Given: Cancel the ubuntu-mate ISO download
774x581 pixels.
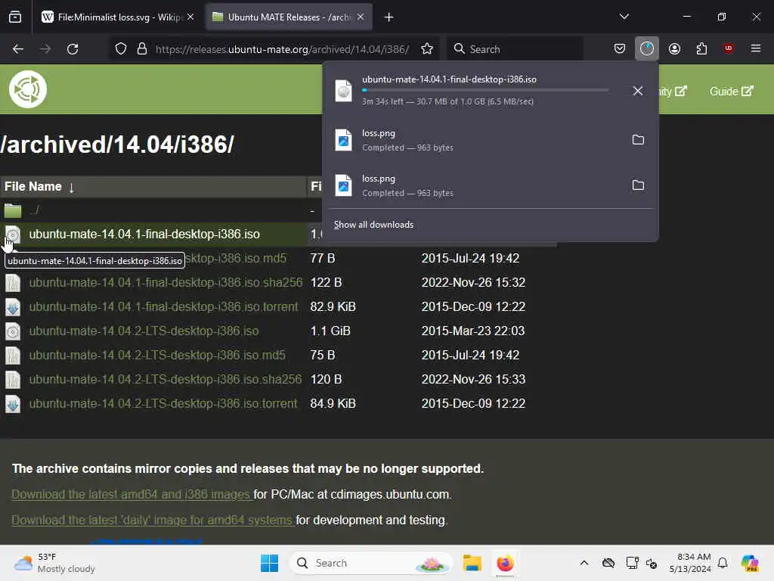Looking at the screenshot, I should pyautogui.click(x=638, y=91).
